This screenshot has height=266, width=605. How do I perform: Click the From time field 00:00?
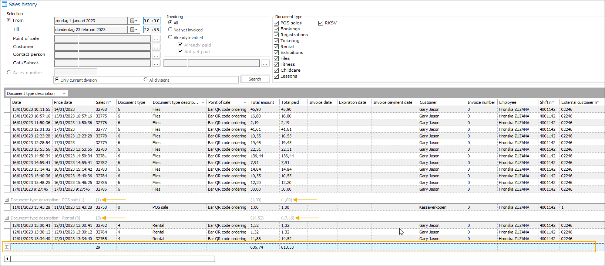click(x=152, y=21)
